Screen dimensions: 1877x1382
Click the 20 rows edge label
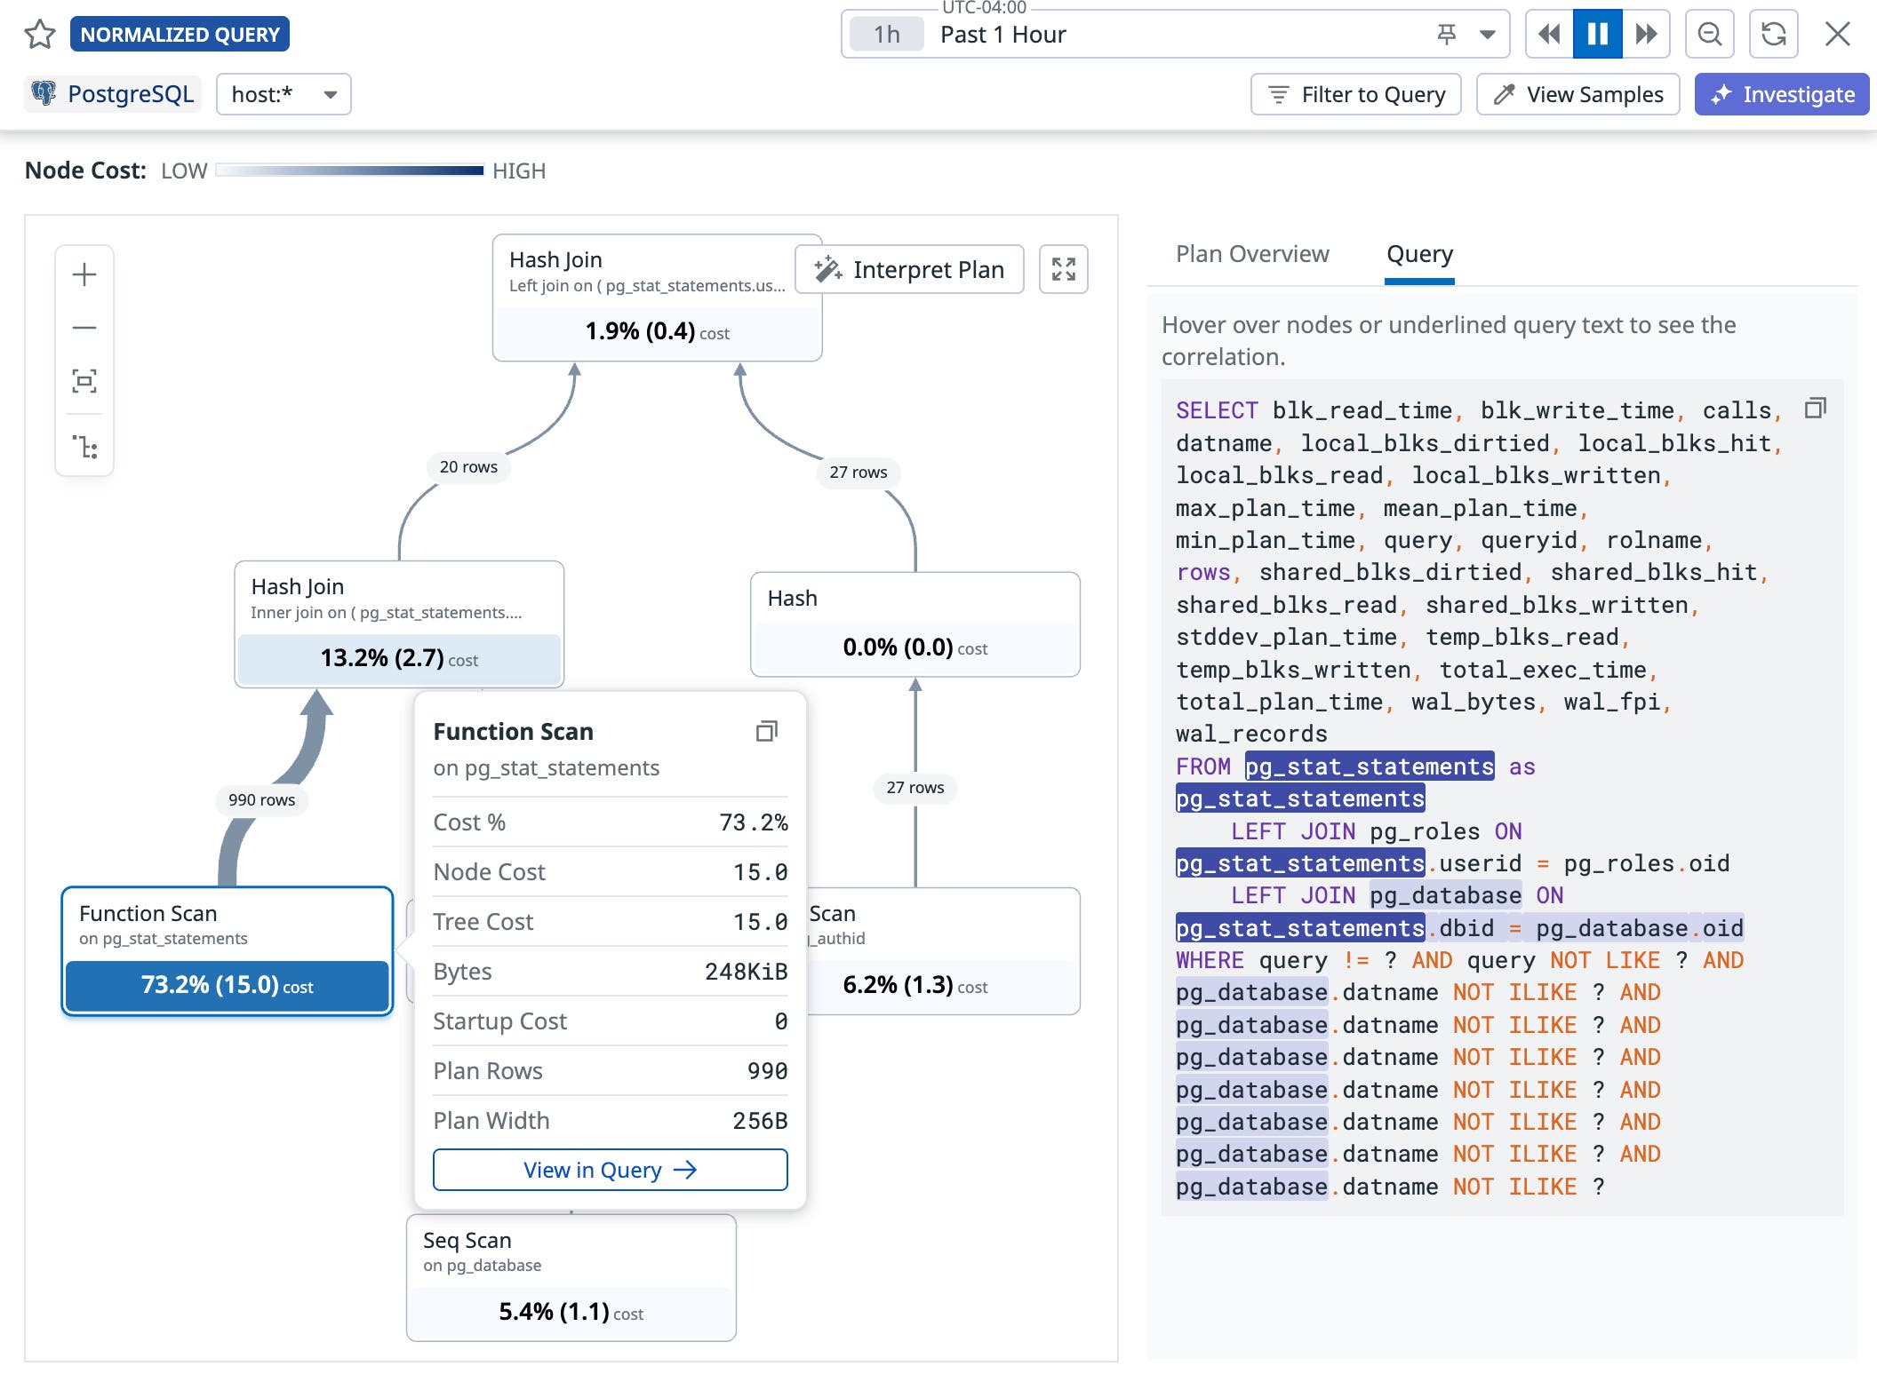(x=468, y=467)
